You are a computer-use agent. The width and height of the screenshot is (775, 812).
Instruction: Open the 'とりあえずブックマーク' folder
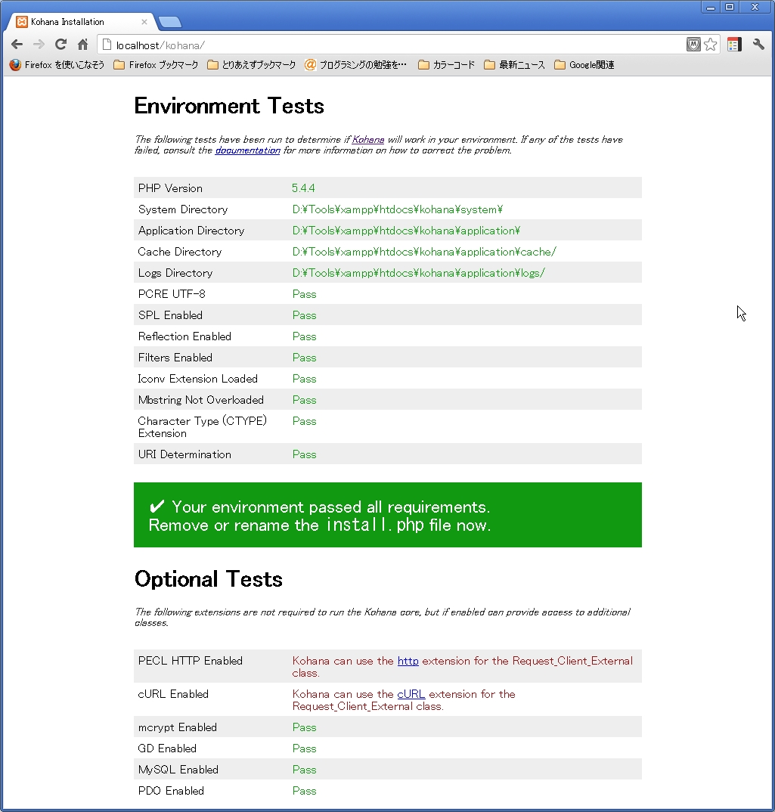(251, 65)
